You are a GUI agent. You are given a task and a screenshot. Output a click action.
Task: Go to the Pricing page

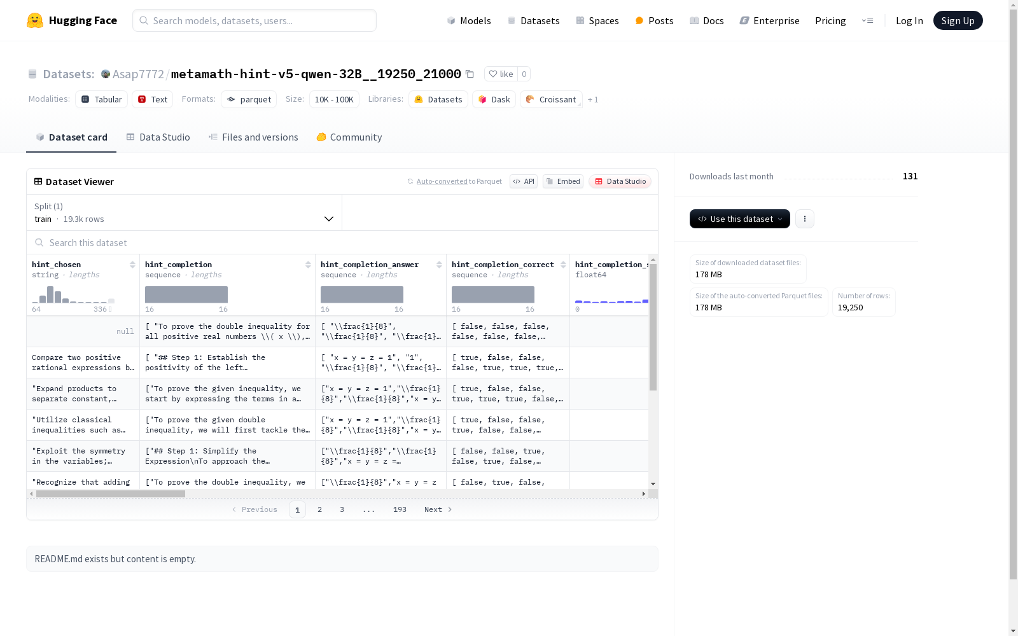[x=830, y=20]
